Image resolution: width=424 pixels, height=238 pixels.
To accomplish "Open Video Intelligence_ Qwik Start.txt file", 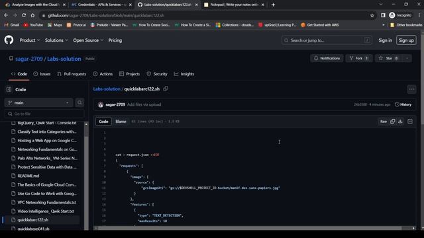I will tap(46, 211).
